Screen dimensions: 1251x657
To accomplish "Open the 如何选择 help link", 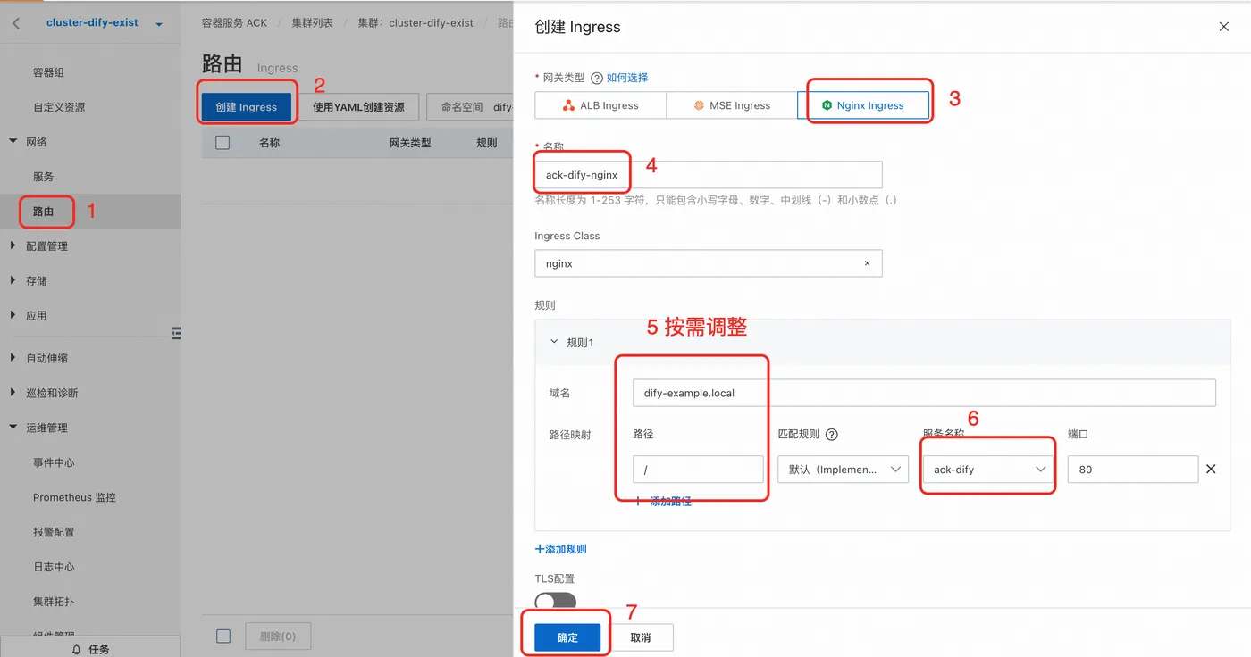I will point(627,78).
